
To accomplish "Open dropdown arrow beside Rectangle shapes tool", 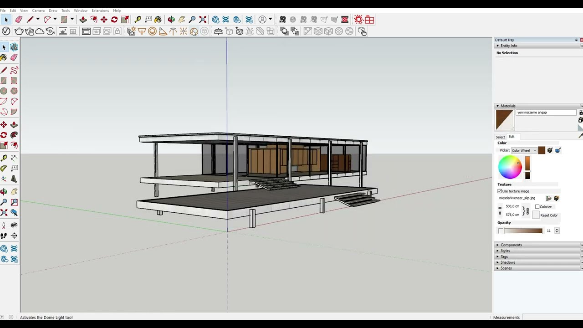I will coord(72,19).
